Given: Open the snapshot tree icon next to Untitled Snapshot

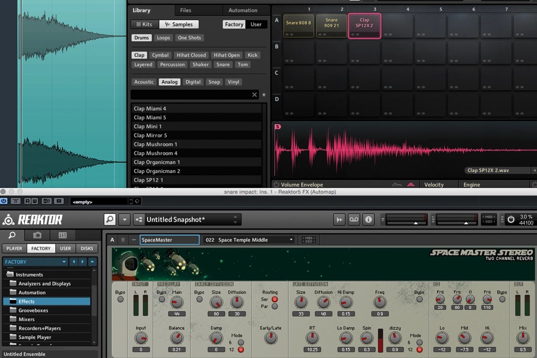Looking at the screenshot, I should [x=139, y=220].
